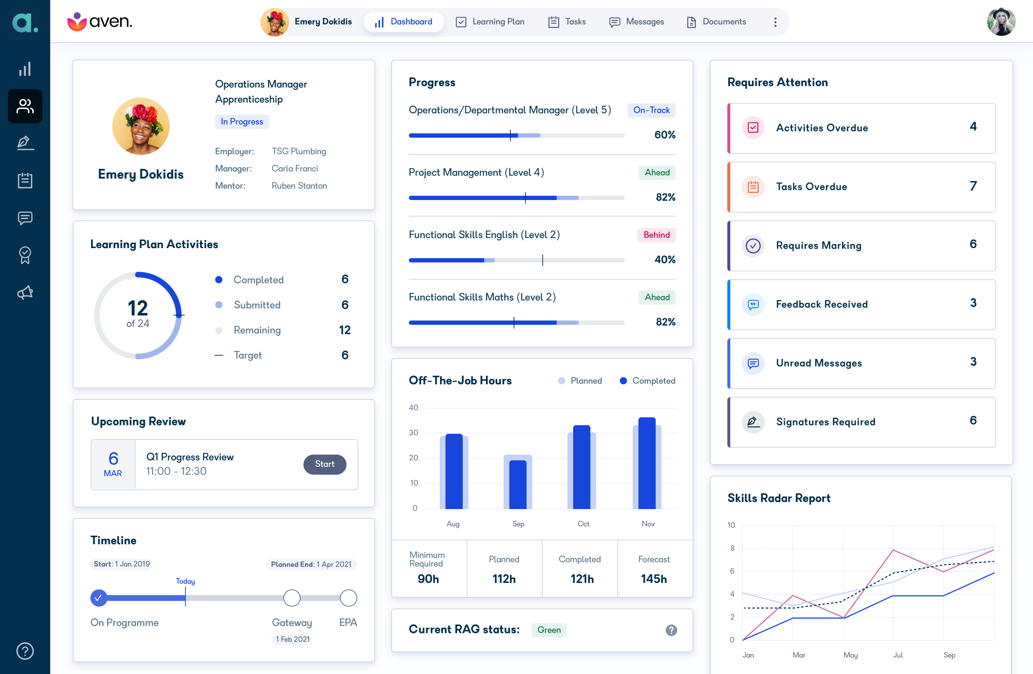This screenshot has height=674, width=1033.
Task: Open the Feedback Received card
Action: pyautogui.click(x=862, y=304)
